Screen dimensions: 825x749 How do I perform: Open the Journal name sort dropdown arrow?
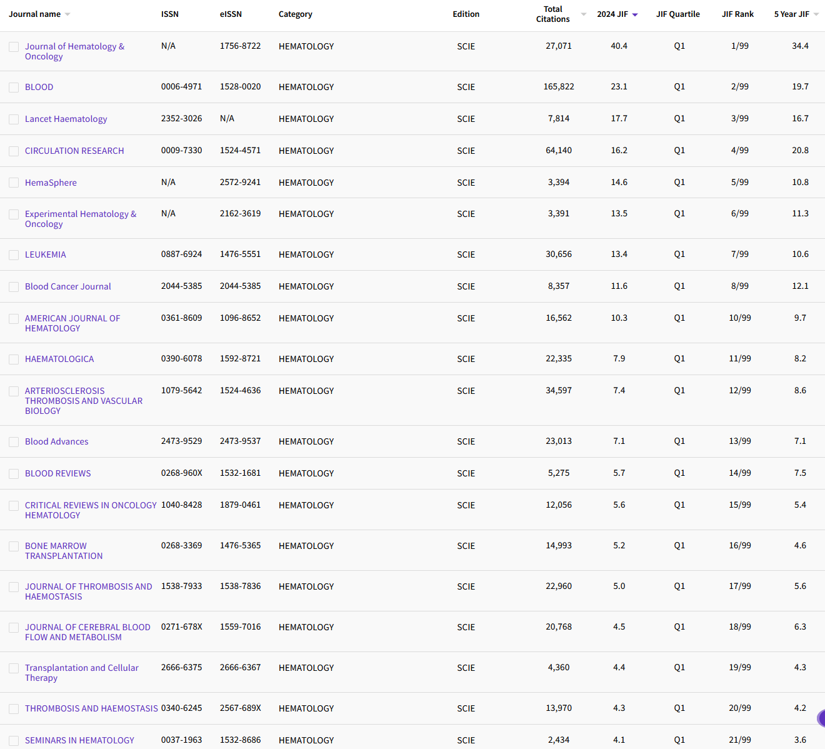[68, 14]
